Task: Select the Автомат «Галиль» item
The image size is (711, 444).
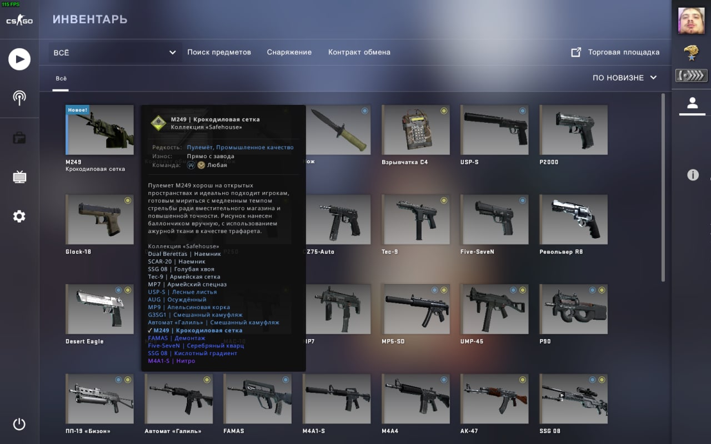Action: (x=178, y=398)
